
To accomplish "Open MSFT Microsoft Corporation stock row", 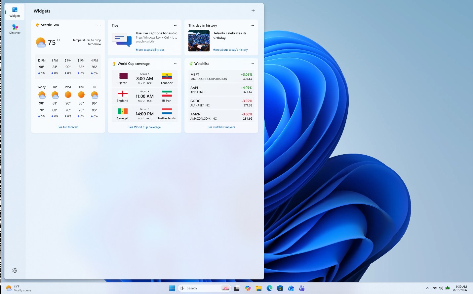I will tap(221, 76).
